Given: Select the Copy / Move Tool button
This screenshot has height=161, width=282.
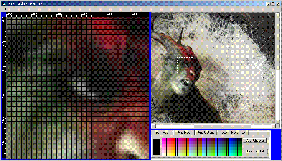Looking at the screenshot, I should [233, 133].
